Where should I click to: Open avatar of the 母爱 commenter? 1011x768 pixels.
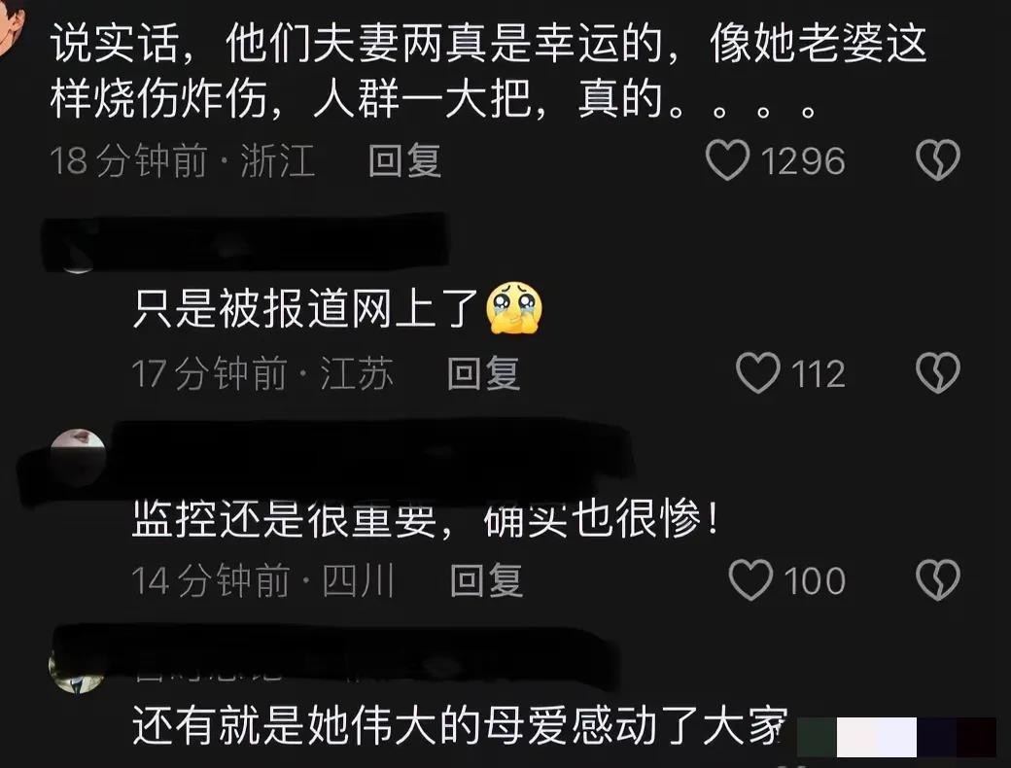[77, 671]
